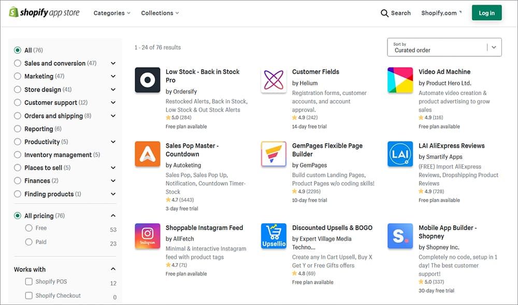This screenshot has width=518, height=305.
Task: Open the LAI AliExpress Reviews app icon
Action: pos(400,154)
